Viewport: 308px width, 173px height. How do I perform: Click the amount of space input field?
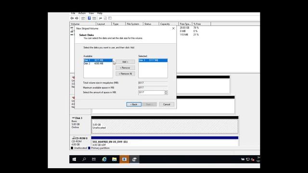click(x=151, y=92)
